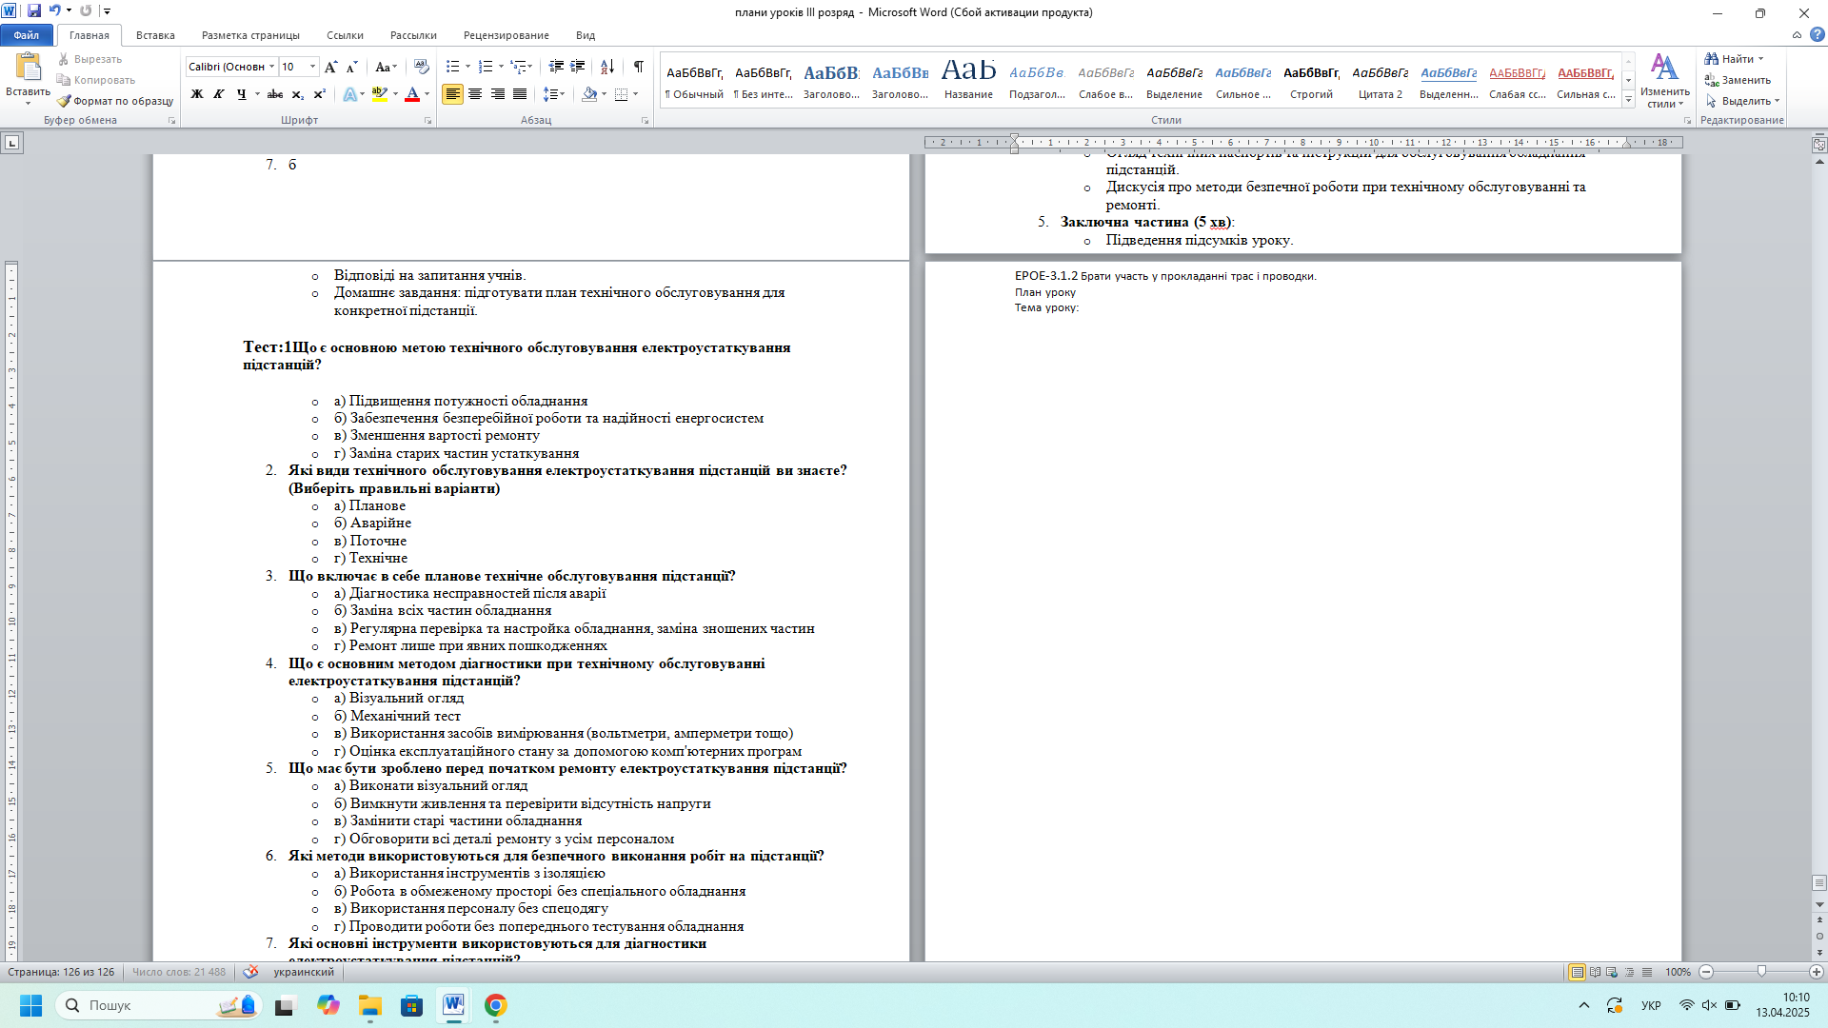Apply center text alignment
Image resolution: width=1828 pixels, height=1028 pixels.
click(475, 94)
